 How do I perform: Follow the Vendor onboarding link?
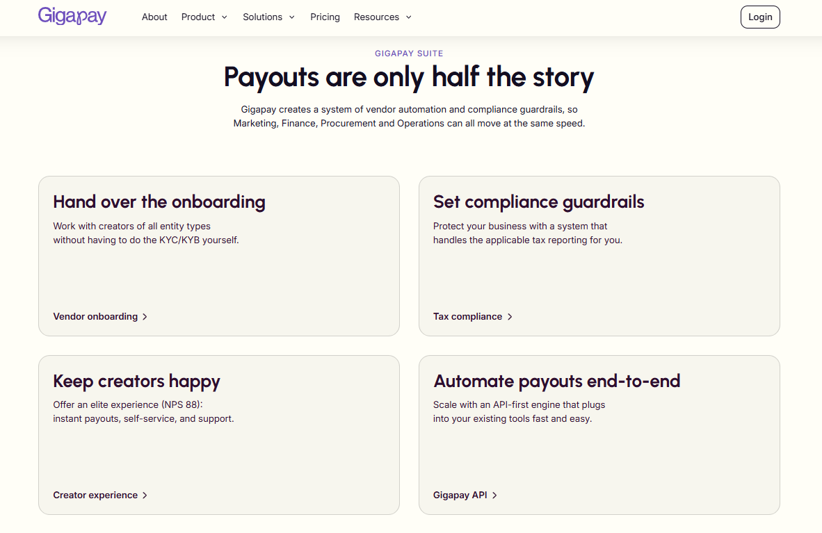tap(95, 317)
